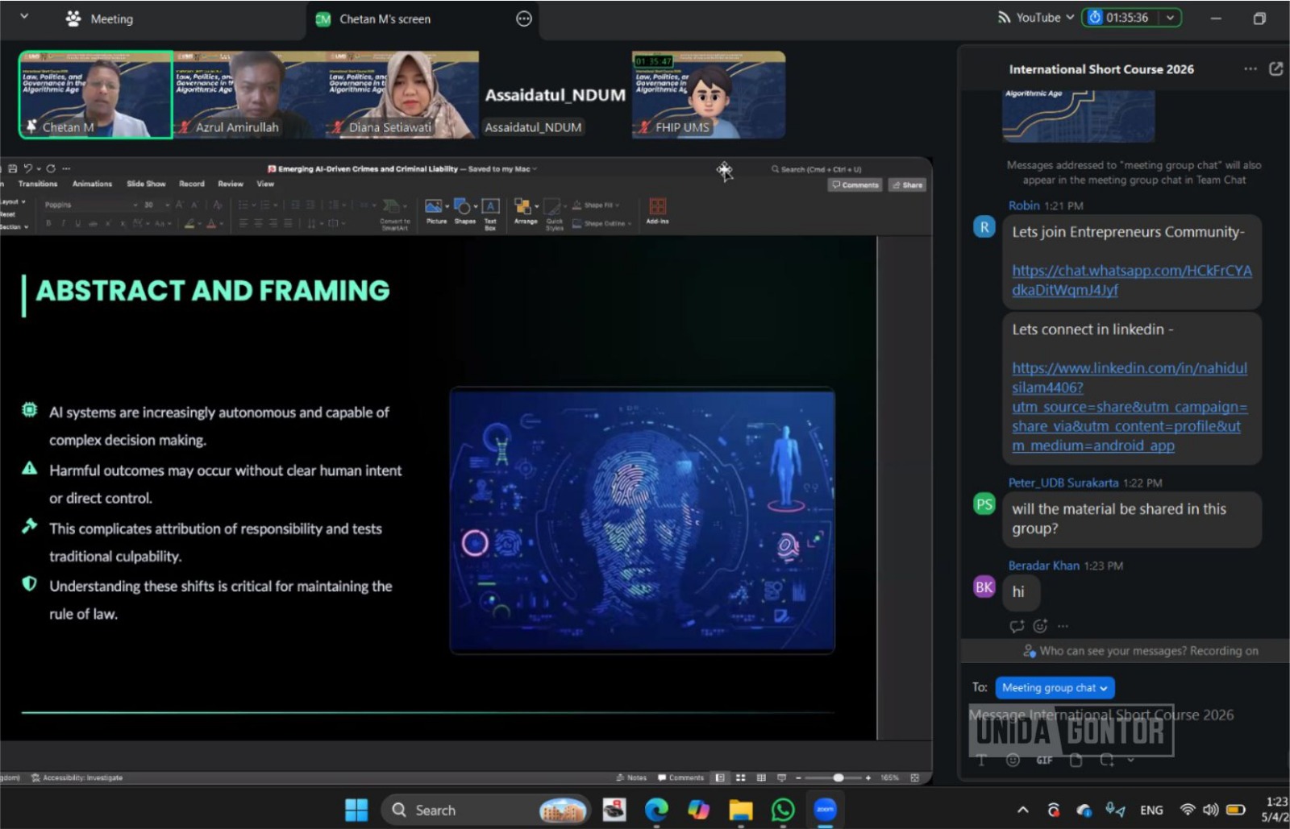This screenshot has height=829, width=1290.
Task: Add a reaction to Beradar Khan's message
Action: pos(1041,626)
